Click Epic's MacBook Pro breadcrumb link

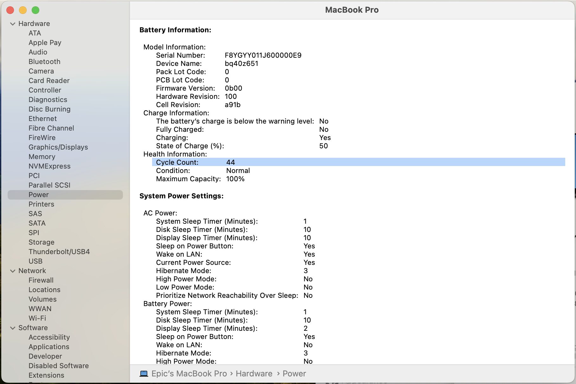(x=189, y=374)
